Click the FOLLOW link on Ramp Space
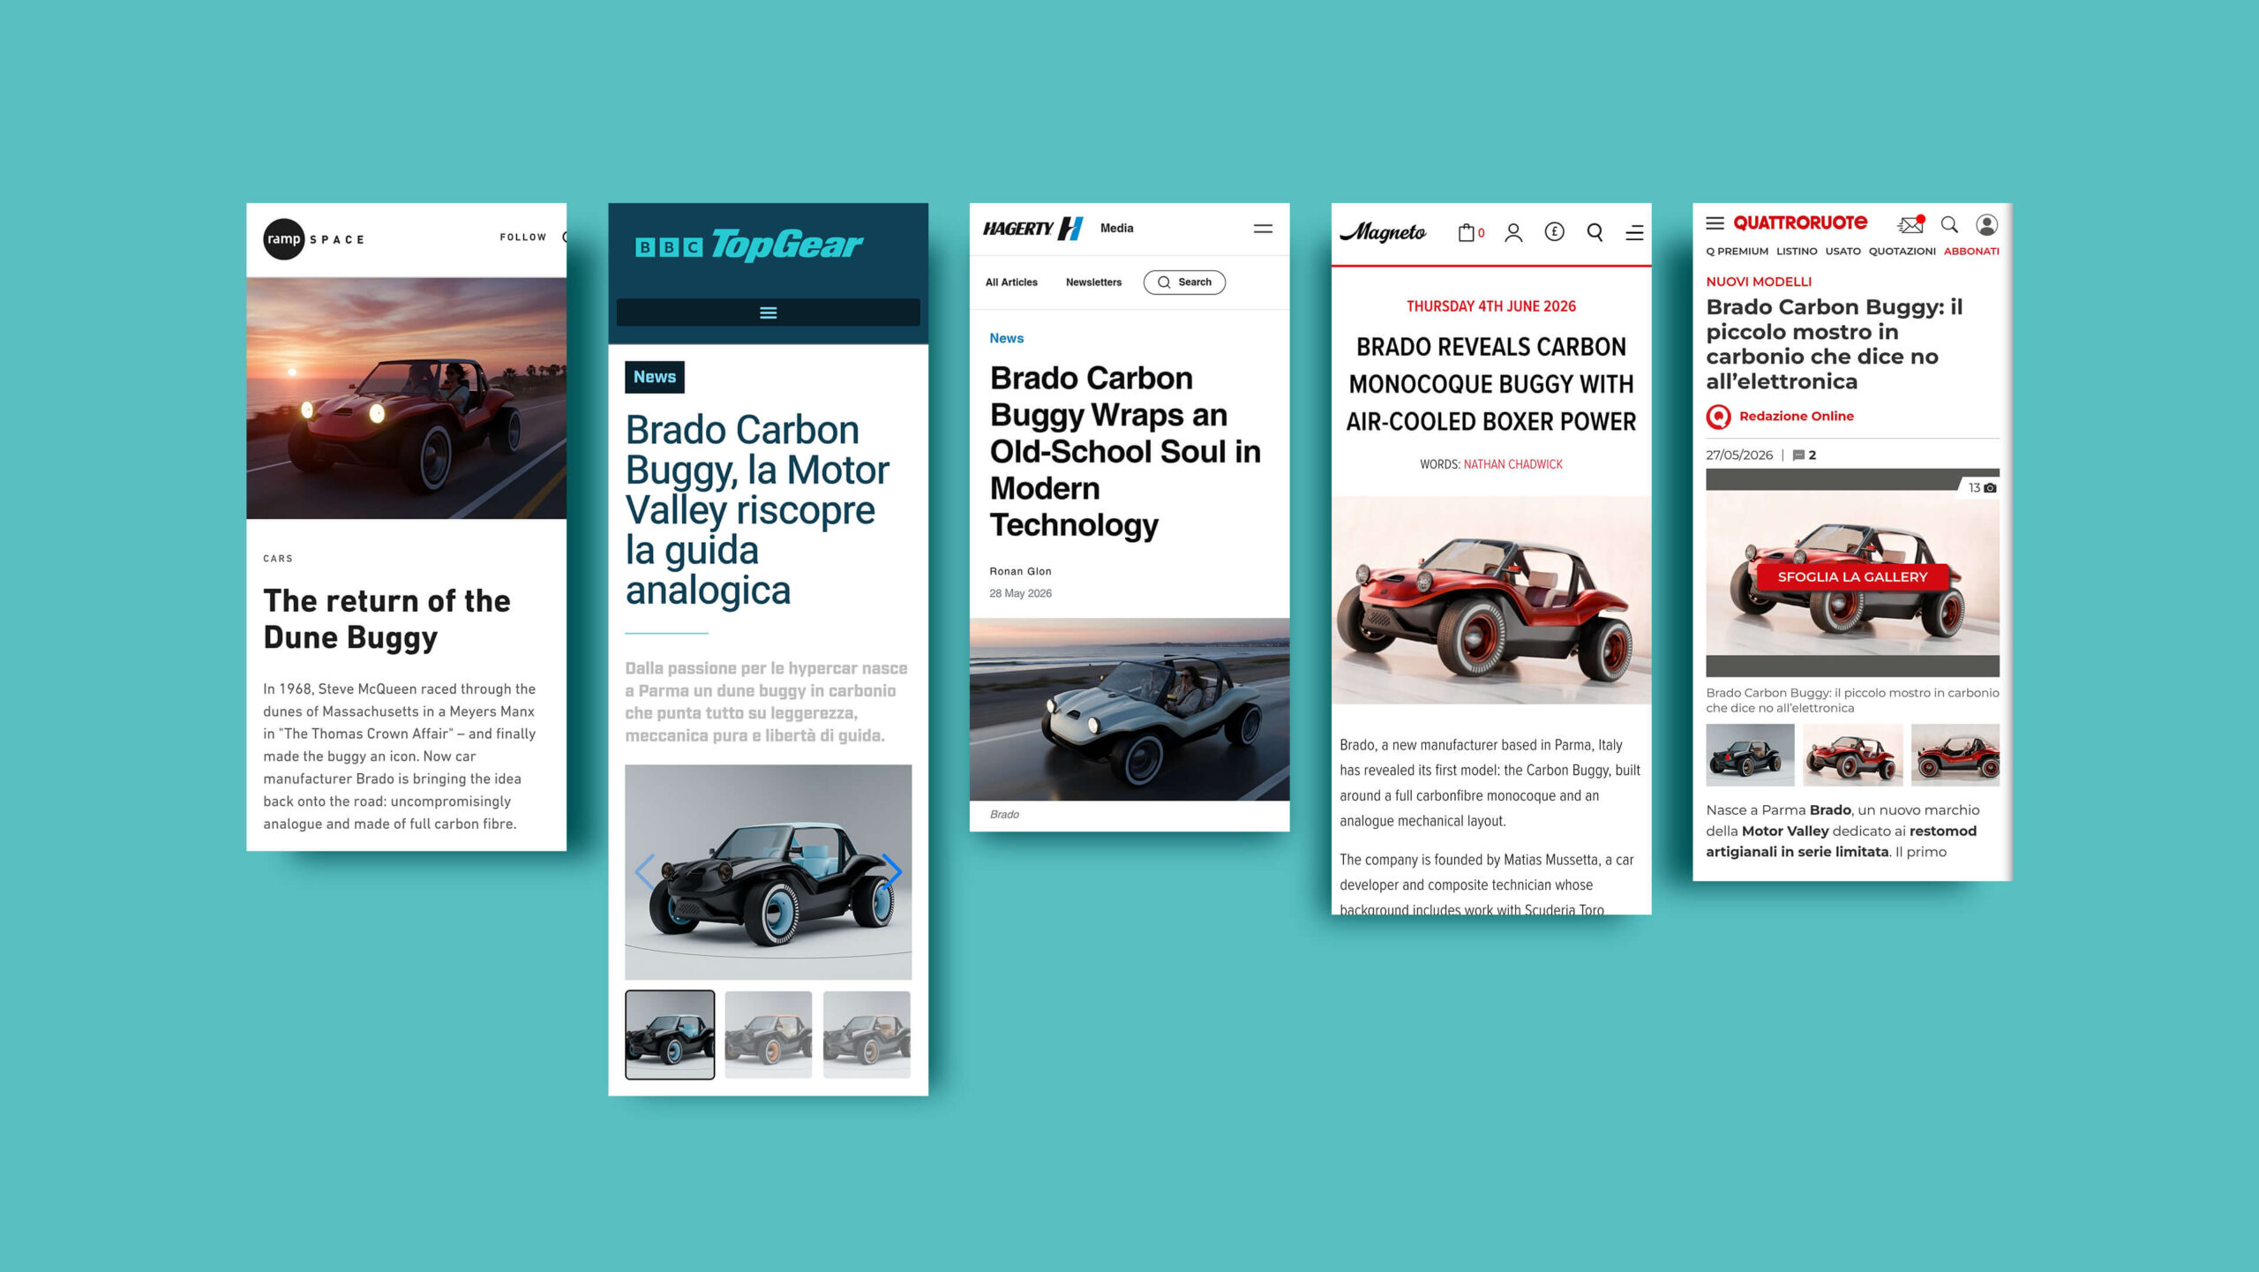Viewport: 2259px width, 1272px height. [x=523, y=237]
